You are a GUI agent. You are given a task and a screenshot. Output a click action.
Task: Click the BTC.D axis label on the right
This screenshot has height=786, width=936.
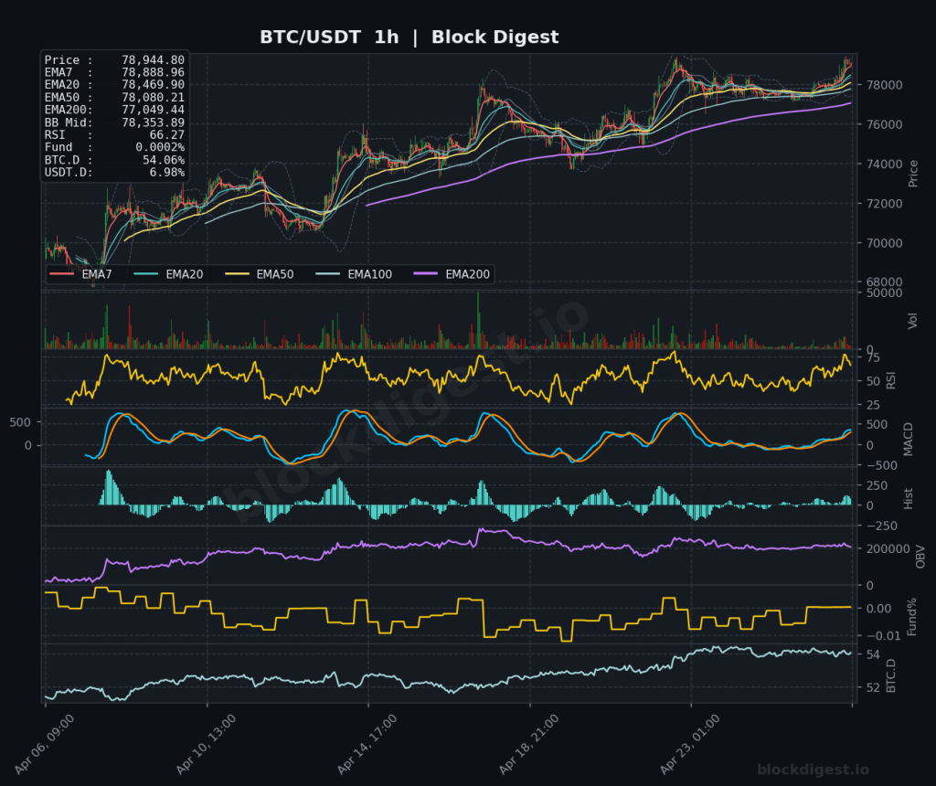coord(890,675)
